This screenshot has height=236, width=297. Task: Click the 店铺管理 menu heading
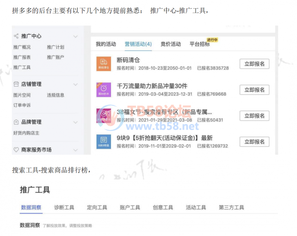[x=31, y=84]
